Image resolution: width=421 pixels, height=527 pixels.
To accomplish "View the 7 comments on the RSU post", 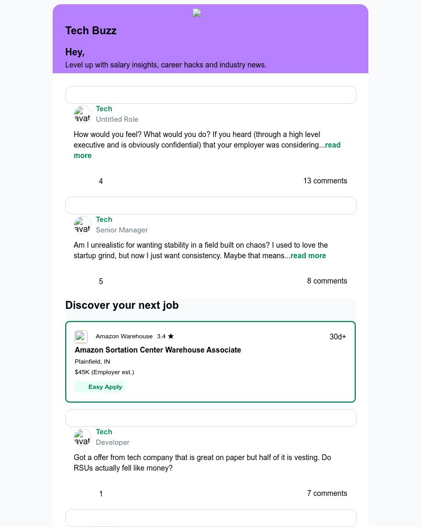I will tap(327, 493).
